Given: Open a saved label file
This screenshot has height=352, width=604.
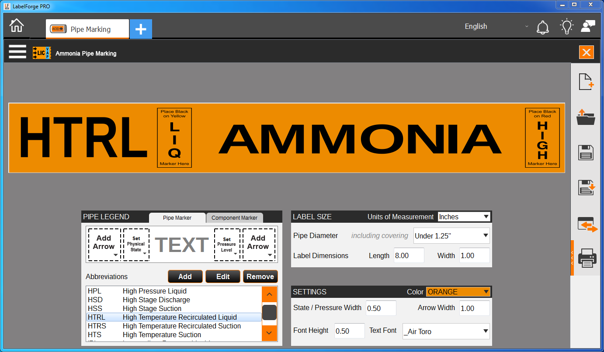Looking at the screenshot, I should [x=586, y=118].
